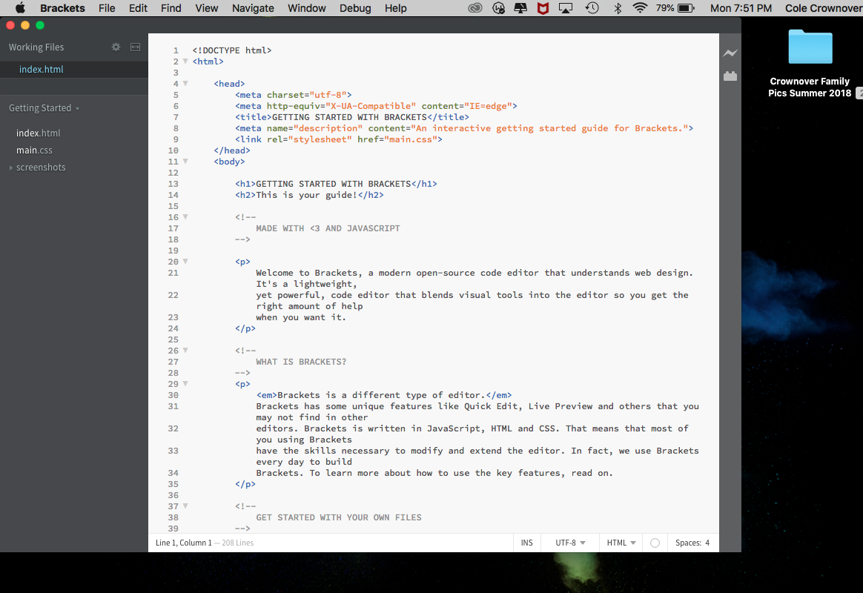
Task: Open the File menu
Action: [x=107, y=8]
